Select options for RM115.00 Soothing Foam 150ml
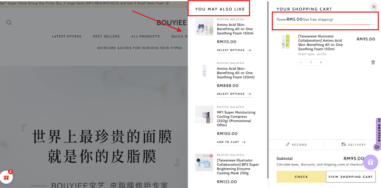Screen dimensions: 381x188 click(234, 50)
